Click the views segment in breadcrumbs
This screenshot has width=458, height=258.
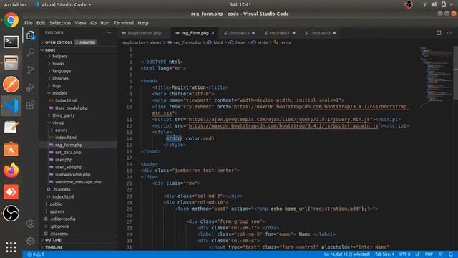click(155, 43)
